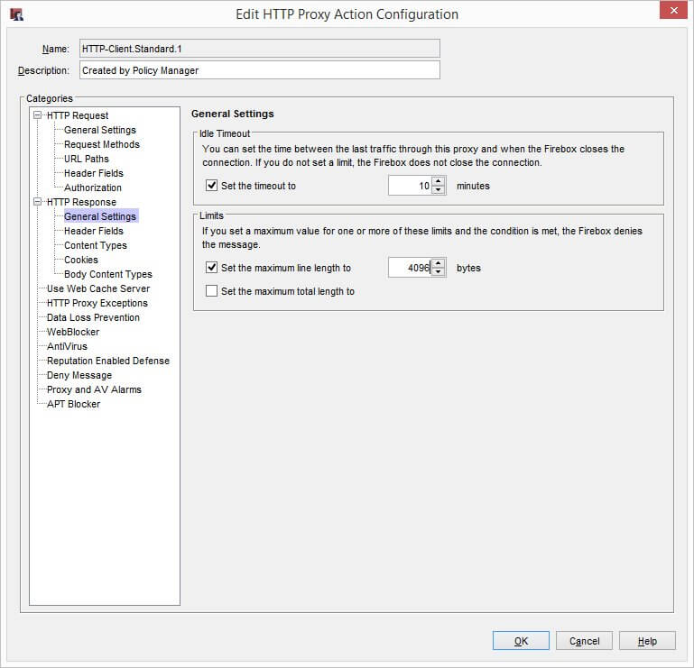Screen dimensions: 694x668
Task: Open Proxy and AV Alarms category
Action: click(x=94, y=389)
